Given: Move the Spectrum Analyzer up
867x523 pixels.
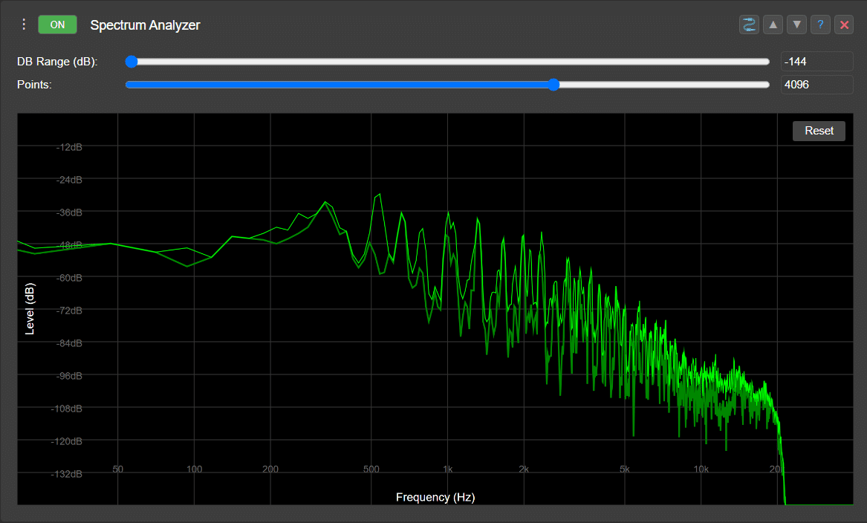Looking at the screenshot, I should [773, 25].
